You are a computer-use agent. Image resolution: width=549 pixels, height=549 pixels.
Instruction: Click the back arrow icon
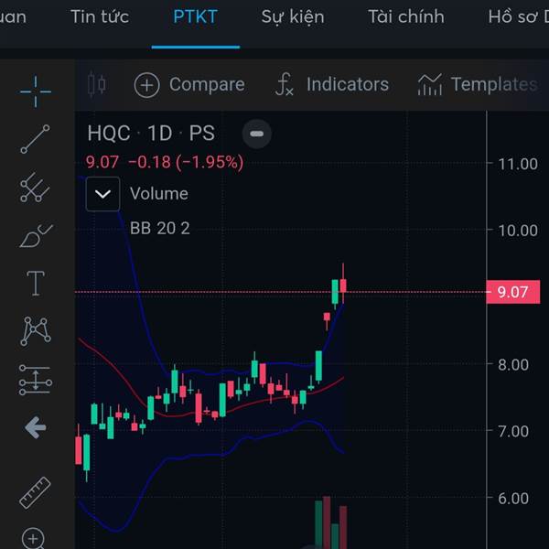coord(36,427)
